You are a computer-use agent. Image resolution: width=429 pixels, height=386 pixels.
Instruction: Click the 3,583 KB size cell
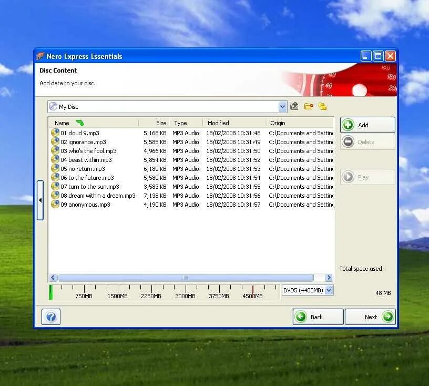155,187
